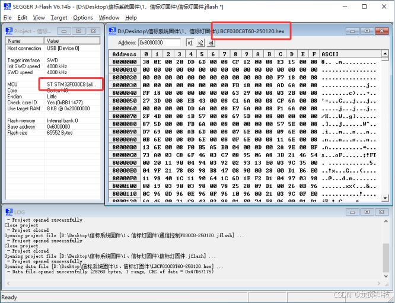Minimize the Project panel
Viewport: 395px width, 303px height.
coord(64,31)
